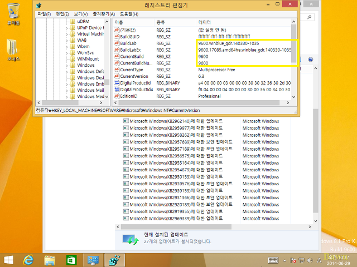Click the 종류 column header
Screen dimensions: 357x267
click(x=175, y=22)
